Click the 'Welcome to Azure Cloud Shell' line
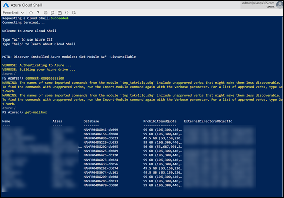 pos(29,31)
